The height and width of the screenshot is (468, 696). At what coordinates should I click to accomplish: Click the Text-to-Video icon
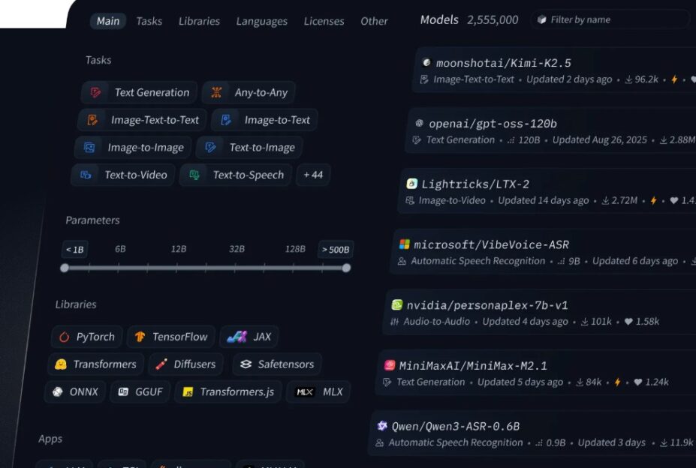(x=86, y=175)
